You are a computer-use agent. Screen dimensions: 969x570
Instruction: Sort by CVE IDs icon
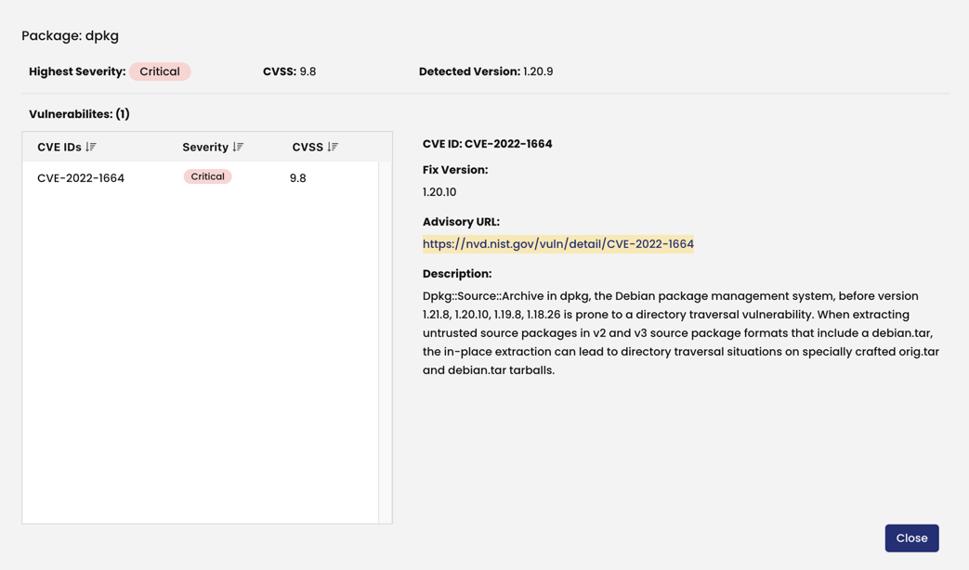pos(91,147)
